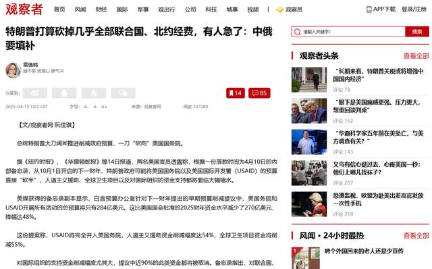Share article to QQ
Screen dimensions: 432x269
click(64, 93)
